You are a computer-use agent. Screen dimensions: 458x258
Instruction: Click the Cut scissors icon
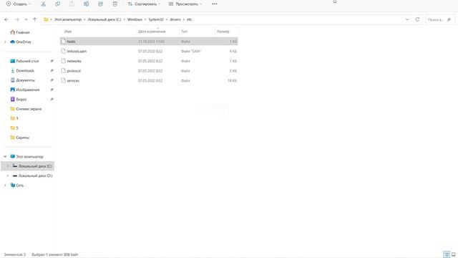point(43,4)
